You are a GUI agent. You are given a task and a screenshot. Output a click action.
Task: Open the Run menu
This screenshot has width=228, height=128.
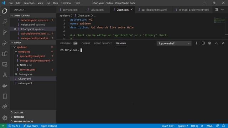click(56, 3)
